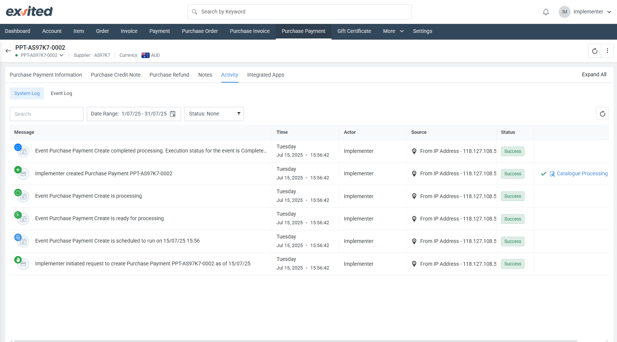Viewport: 617px width, 342px height.
Task: Open Gift Certificate section
Action: pos(354,31)
